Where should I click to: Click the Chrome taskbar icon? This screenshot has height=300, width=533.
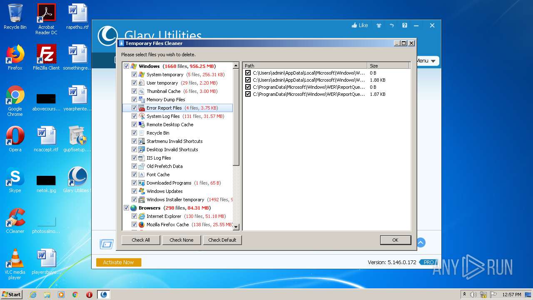pyautogui.click(x=75, y=295)
